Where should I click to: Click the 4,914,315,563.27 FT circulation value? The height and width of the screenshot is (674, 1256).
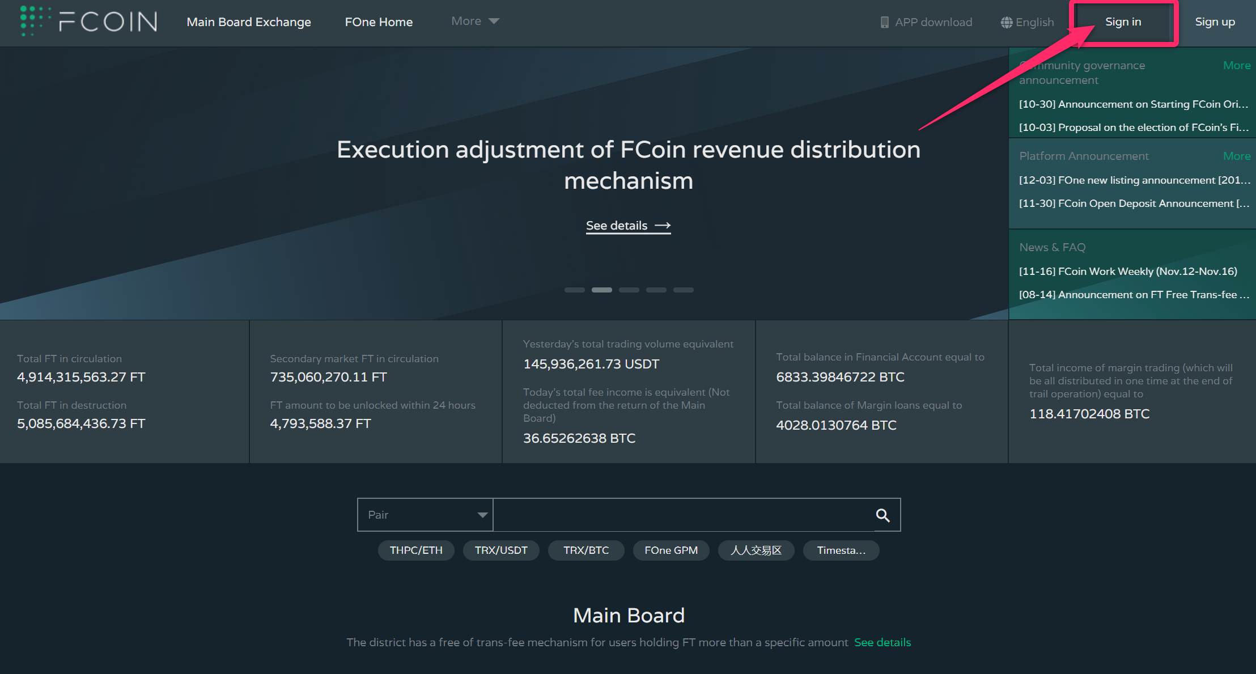coord(81,378)
